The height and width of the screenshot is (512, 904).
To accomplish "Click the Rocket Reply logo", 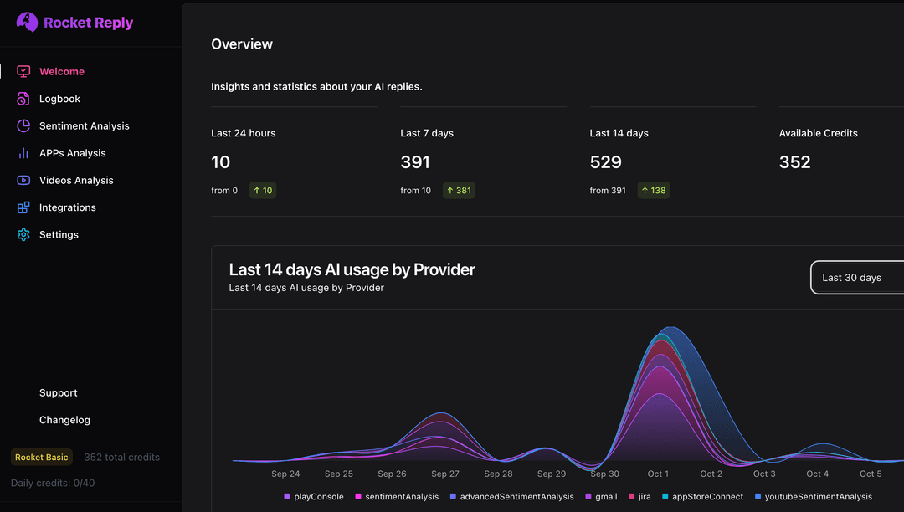I will [74, 22].
